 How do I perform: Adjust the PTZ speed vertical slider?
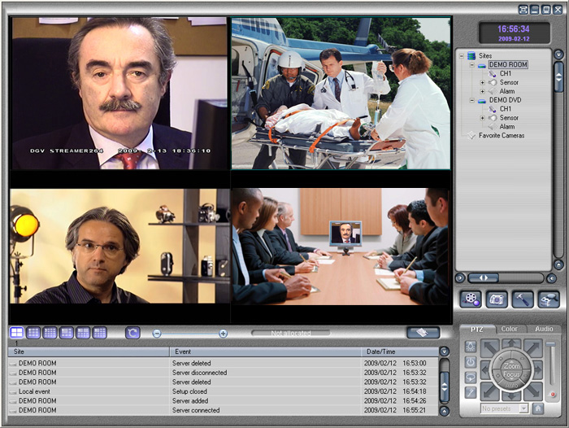click(x=551, y=364)
